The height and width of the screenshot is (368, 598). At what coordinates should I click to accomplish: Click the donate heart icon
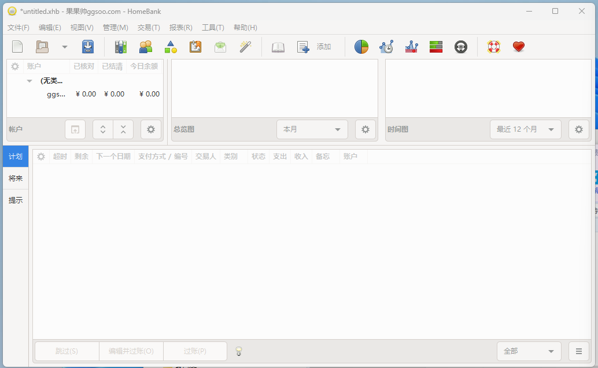pos(518,46)
